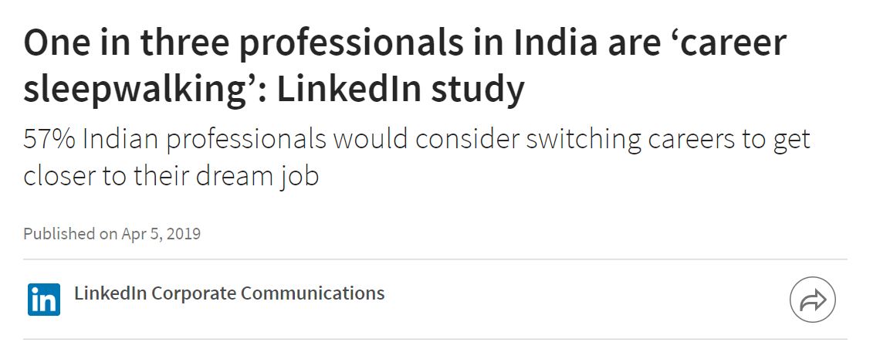Click the Published on Apr 5, 2019 date
This screenshot has width=890, height=349.
click(112, 234)
